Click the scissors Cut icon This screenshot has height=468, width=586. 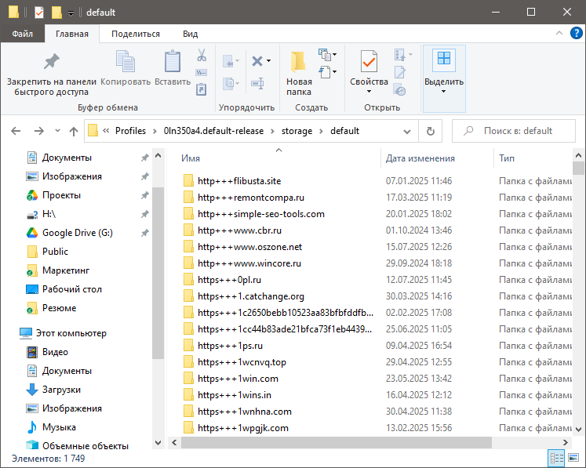202,56
